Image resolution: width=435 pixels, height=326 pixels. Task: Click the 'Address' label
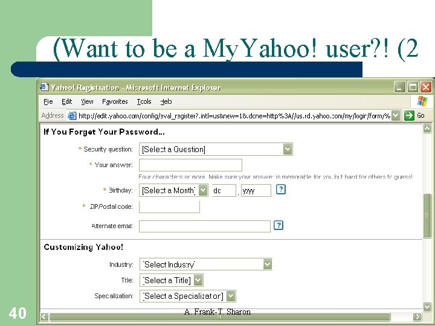point(52,115)
